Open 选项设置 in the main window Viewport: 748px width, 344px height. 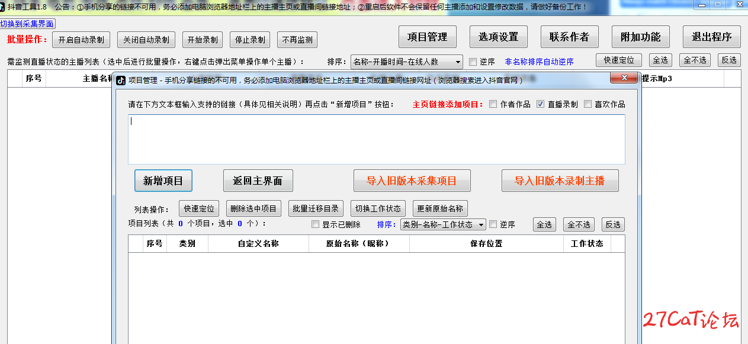(x=499, y=37)
